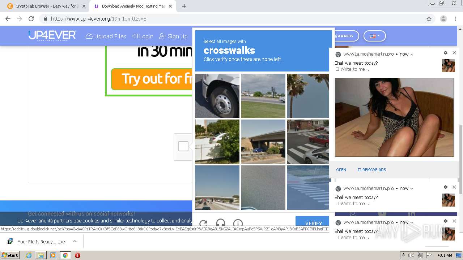Click the captcha help info icon
Screen dimensions: 463x260
point(238,223)
